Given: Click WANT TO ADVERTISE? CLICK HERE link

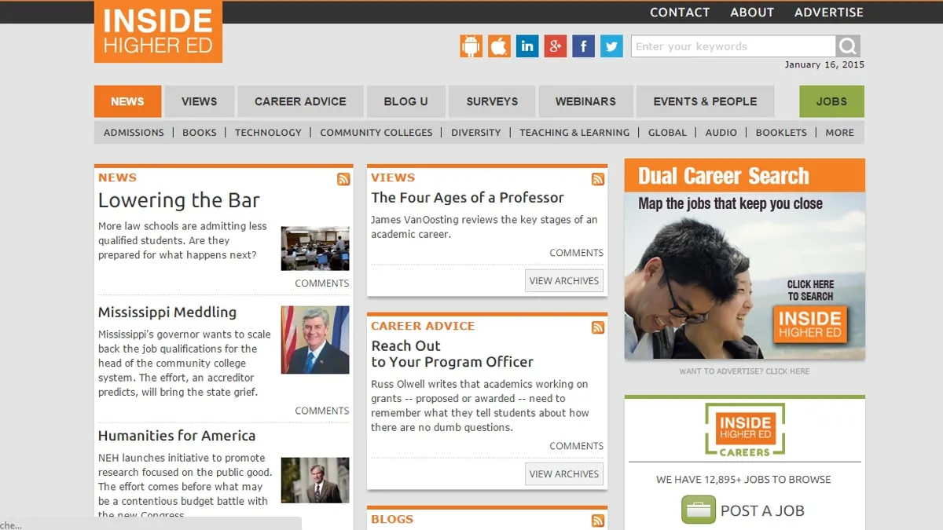Looking at the screenshot, I should (744, 371).
